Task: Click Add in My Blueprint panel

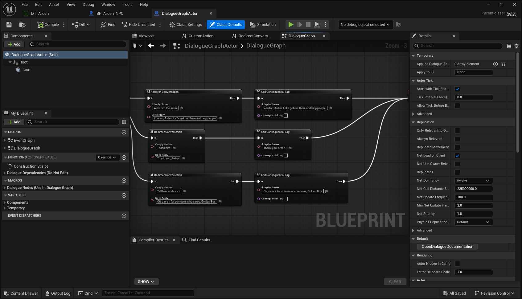Action: click(x=14, y=122)
